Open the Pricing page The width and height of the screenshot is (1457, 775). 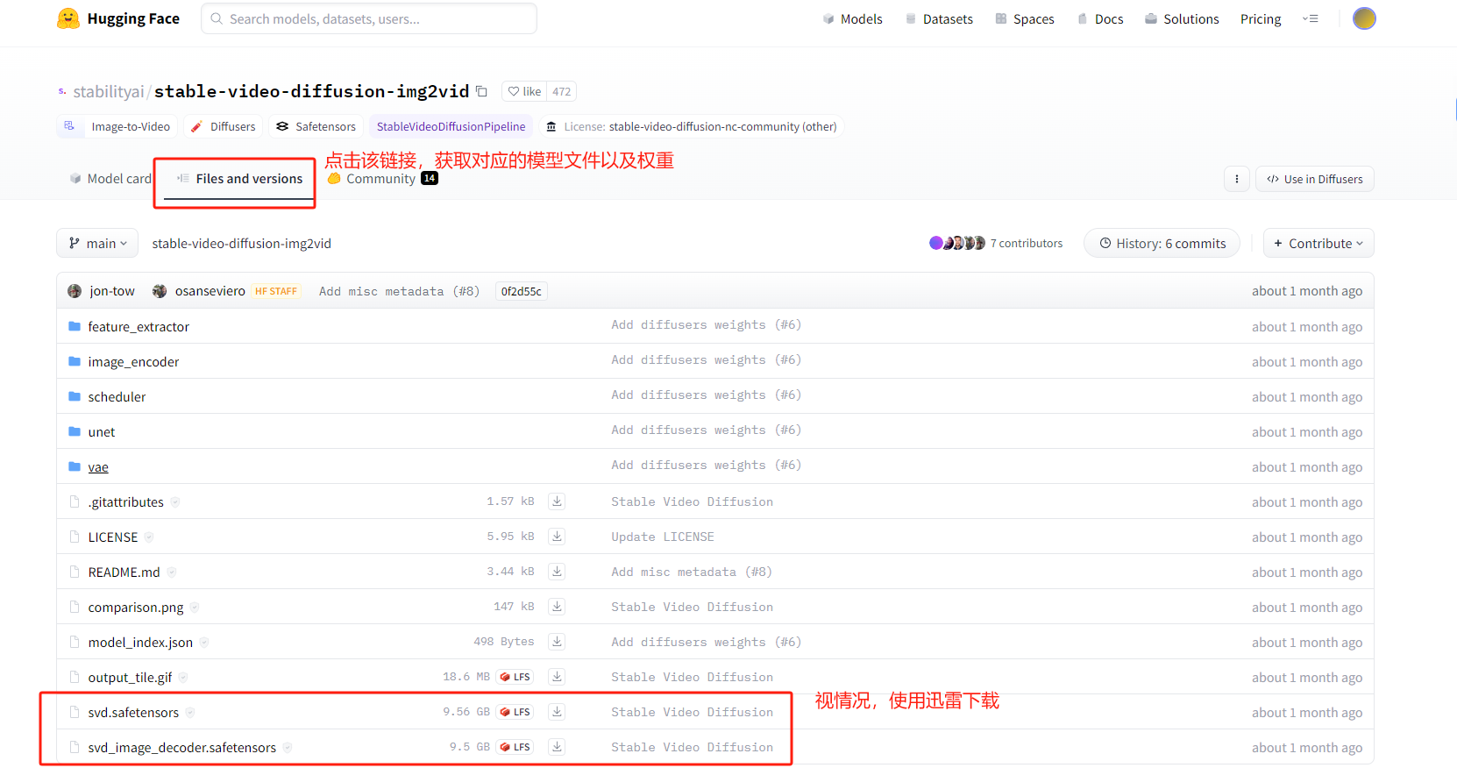(x=1261, y=18)
